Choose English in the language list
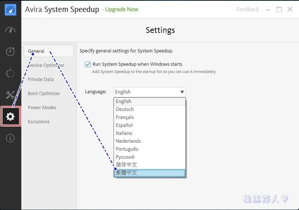The image size is (299, 210). click(149, 101)
